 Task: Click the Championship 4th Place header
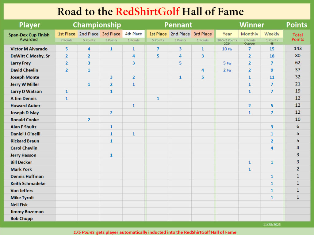[x=133, y=34]
